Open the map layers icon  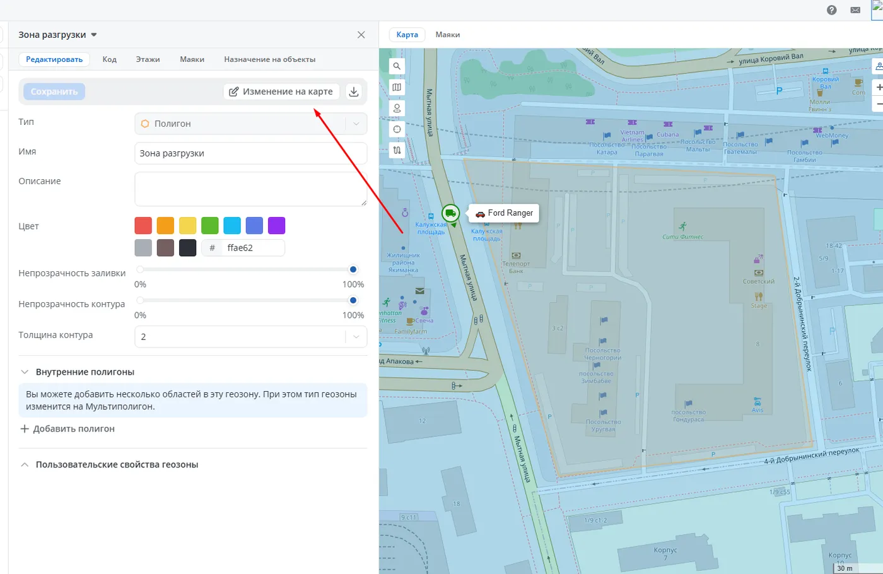397,87
